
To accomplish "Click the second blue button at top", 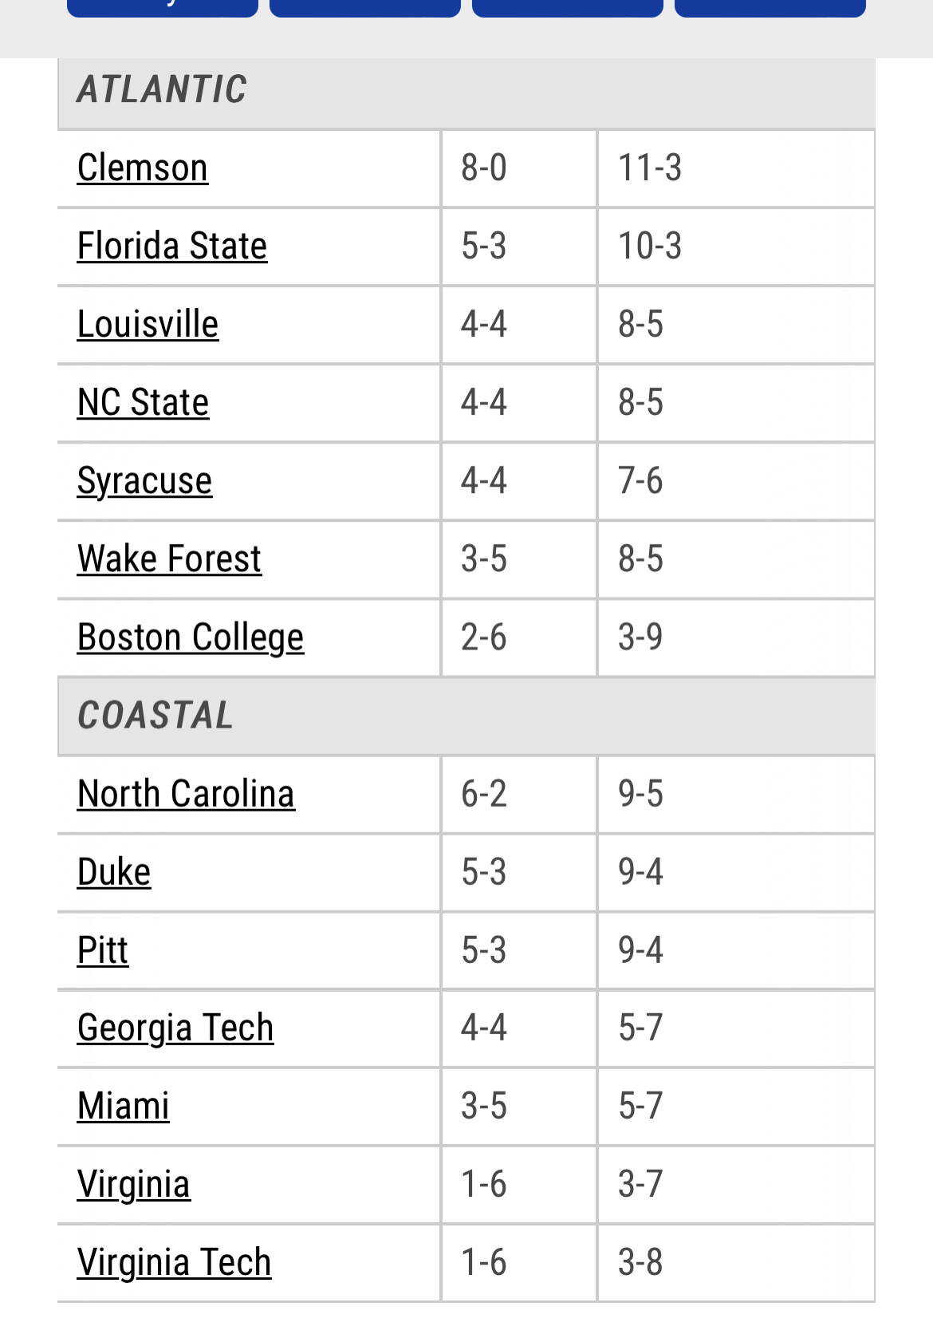I will point(365,8).
